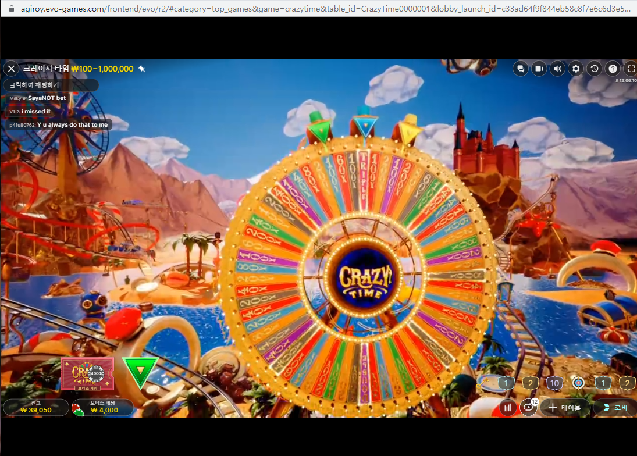Click the target Cash Hunt result icon
637x456 pixels.
[x=578, y=383]
